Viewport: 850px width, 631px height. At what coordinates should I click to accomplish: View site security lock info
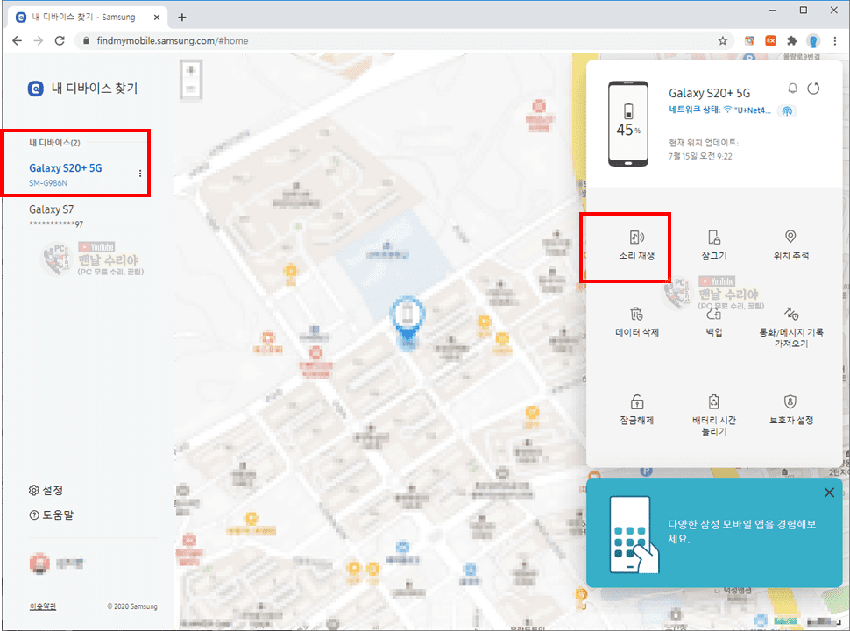(x=86, y=40)
